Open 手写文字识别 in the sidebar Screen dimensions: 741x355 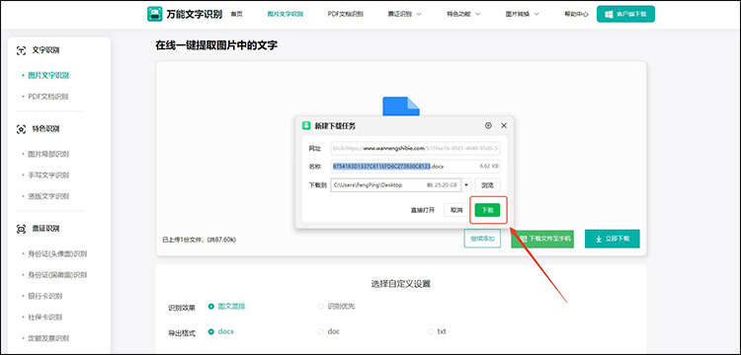[48, 176]
